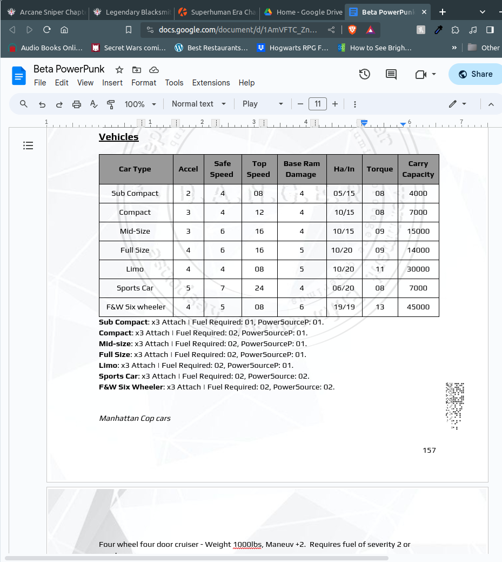Viewport: 502px width, 562px height.
Task: Star the Beta PowerPunk document
Action: [x=119, y=70]
